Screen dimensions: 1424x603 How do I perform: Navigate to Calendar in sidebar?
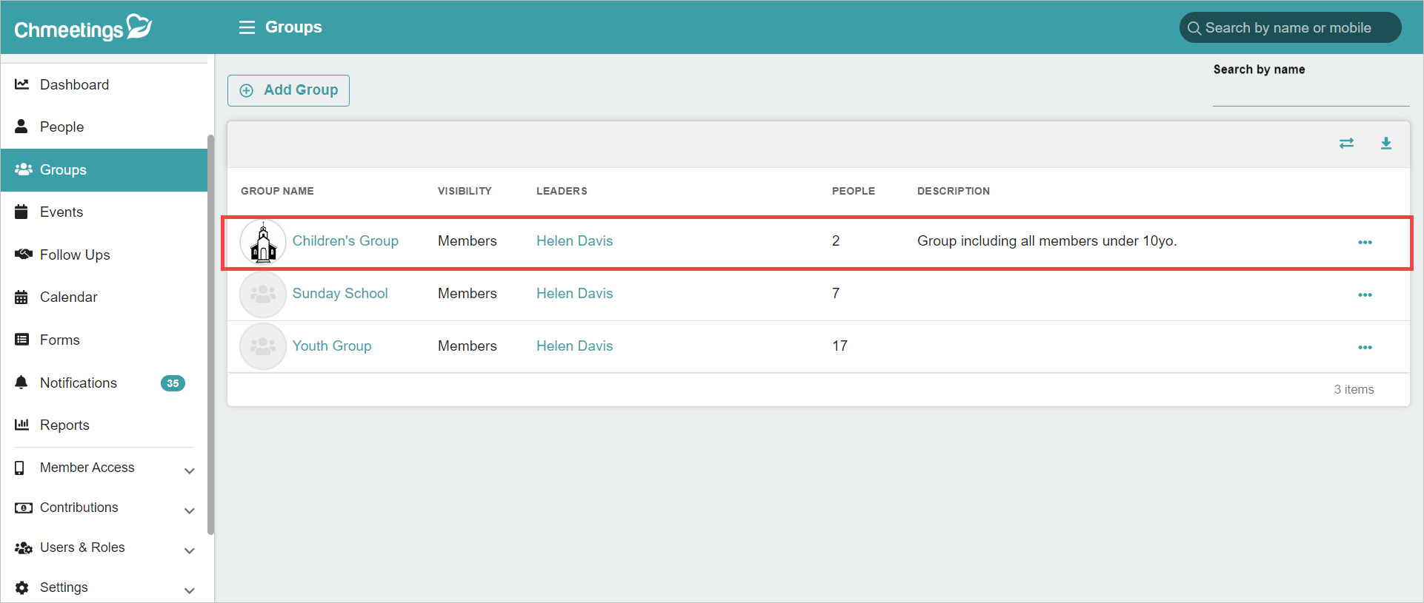104,297
